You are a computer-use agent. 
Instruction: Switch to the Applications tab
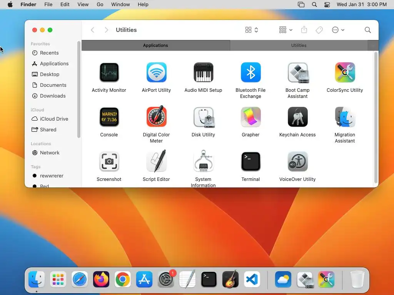pyautogui.click(x=155, y=45)
